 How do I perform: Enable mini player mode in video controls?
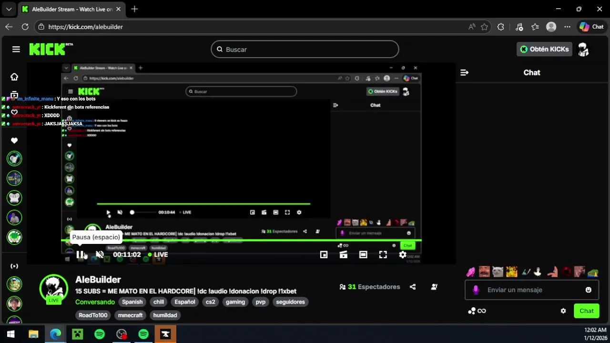tap(324, 254)
